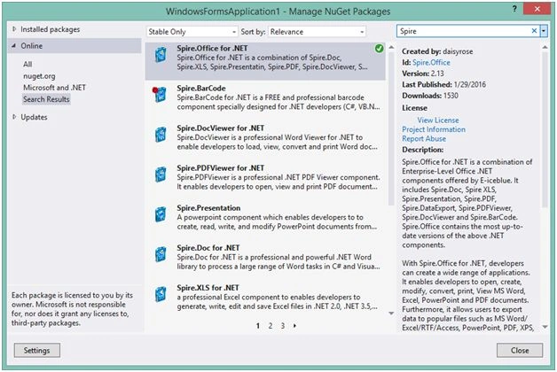Select the Spire.Doc for .NET title

208,247
